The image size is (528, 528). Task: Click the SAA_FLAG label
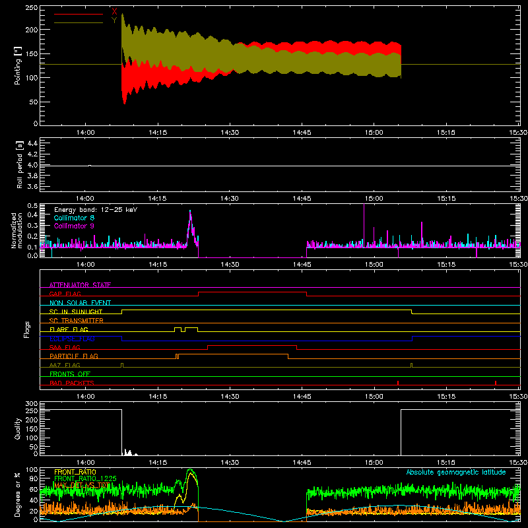coord(65,347)
